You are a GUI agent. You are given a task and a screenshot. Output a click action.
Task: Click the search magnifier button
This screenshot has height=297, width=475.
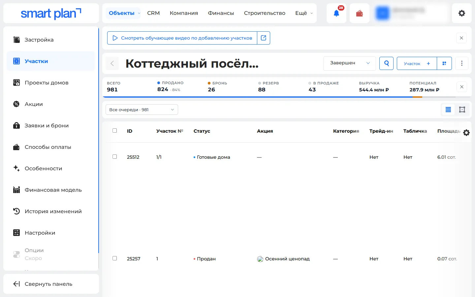pos(387,63)
